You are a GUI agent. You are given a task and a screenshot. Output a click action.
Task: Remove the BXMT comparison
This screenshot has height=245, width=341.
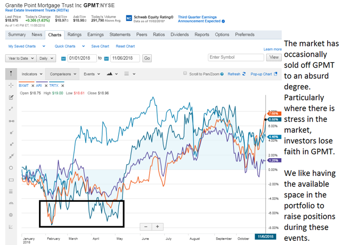(33, 86)
